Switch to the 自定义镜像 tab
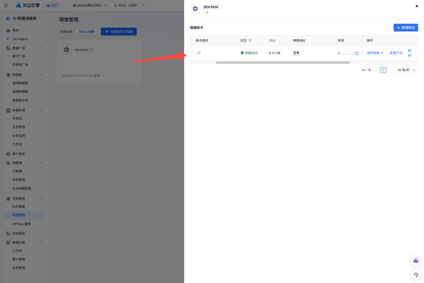Image resolution: width=424 pixels, height=283 pixels. [x=87, y=32]
